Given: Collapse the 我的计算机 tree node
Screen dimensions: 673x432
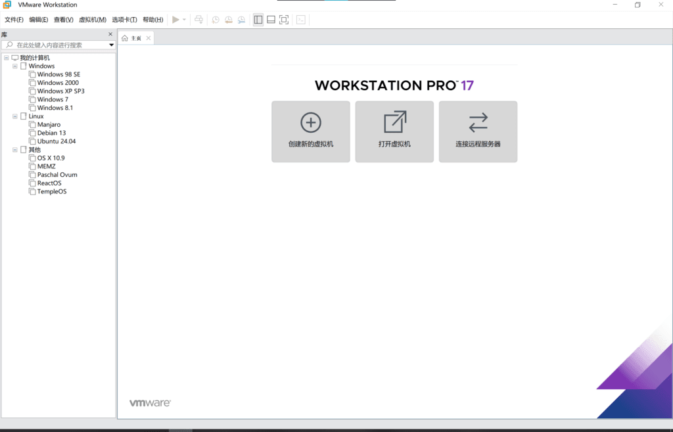Looking at the screenshot, I should coord(7,58).
